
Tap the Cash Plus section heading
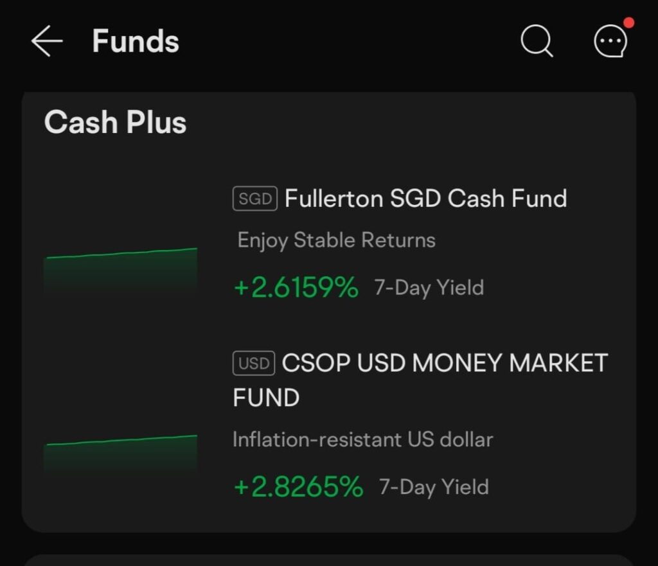(115, 122)
